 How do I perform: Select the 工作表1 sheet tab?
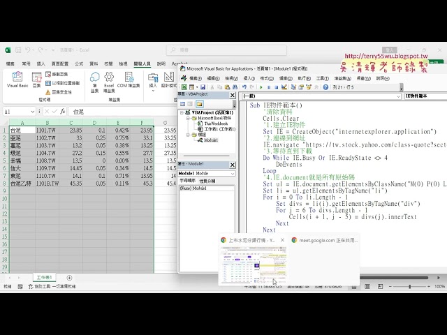coord(44,277)
